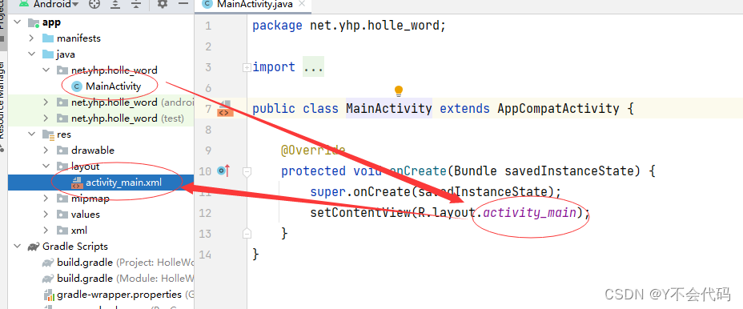Collapse the net.yhp.holle_word main package
Viewport: 743px width, 309px height.
pos(46,70)
